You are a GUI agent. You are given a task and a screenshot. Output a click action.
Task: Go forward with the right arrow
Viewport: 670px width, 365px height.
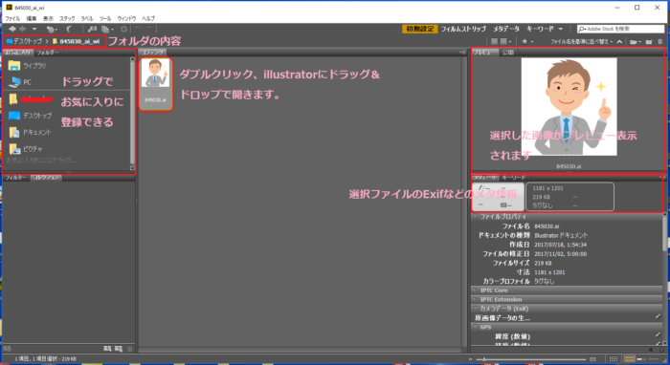coord(22,29)
